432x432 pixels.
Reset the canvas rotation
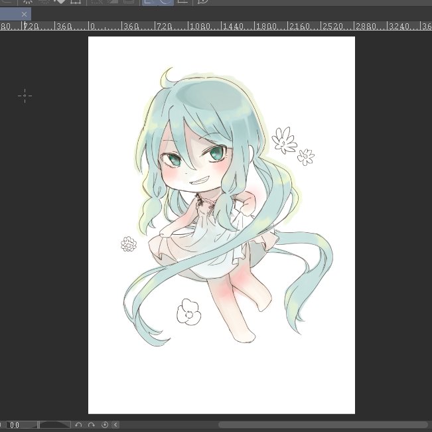pyautogui.click(x=104, y=425)
